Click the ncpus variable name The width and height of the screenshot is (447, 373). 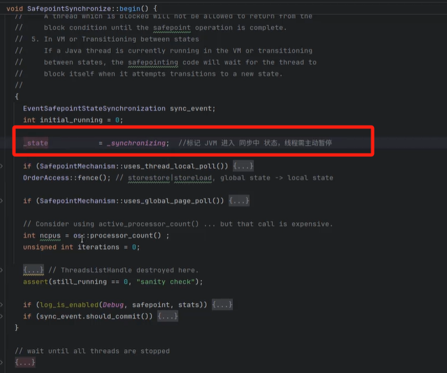click(x=50, y=235)
